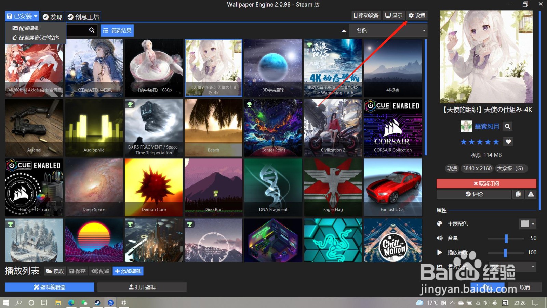Viewport: 547px width, 308px height.
Task: Select the Demon Core wallpaper
Action: pos(154,187)
